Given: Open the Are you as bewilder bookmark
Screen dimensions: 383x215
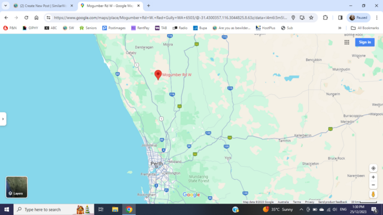Looking at the screenshot, I should click(x=232, y=28).
